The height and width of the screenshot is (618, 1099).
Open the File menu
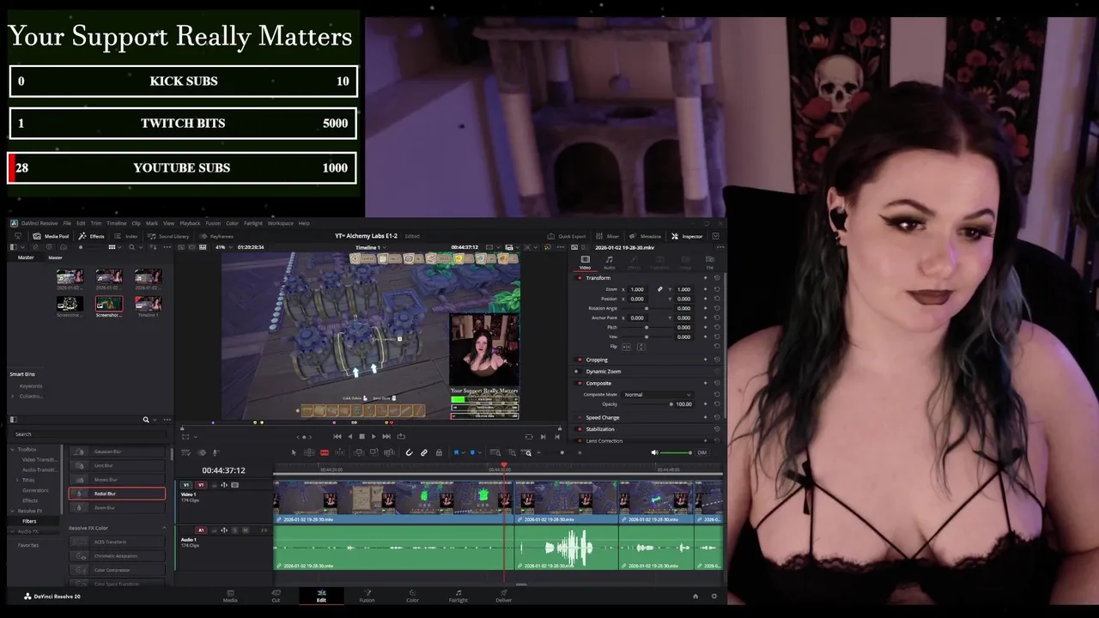pyautogui.click(x=67, y=223)
